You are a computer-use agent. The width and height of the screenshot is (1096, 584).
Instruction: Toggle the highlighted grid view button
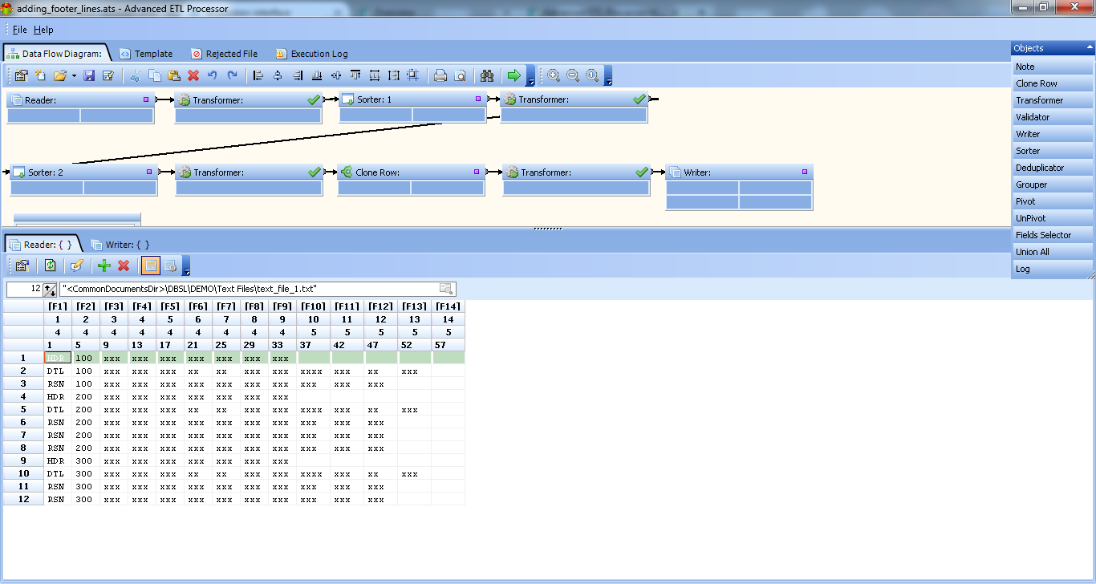(150, 266)
